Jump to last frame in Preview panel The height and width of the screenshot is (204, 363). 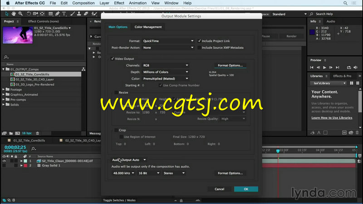(x=338, y=67)
